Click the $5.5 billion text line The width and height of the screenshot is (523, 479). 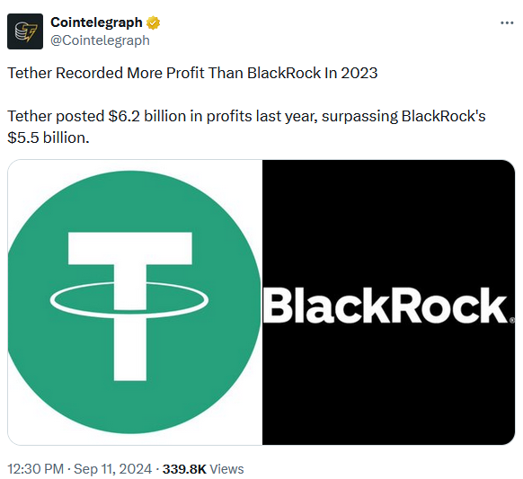[49, 137]
